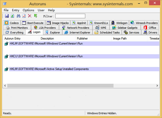Open the File menu
Viewport: 162px width, 118px height.
pyautogui.click(x=6, y=10)
